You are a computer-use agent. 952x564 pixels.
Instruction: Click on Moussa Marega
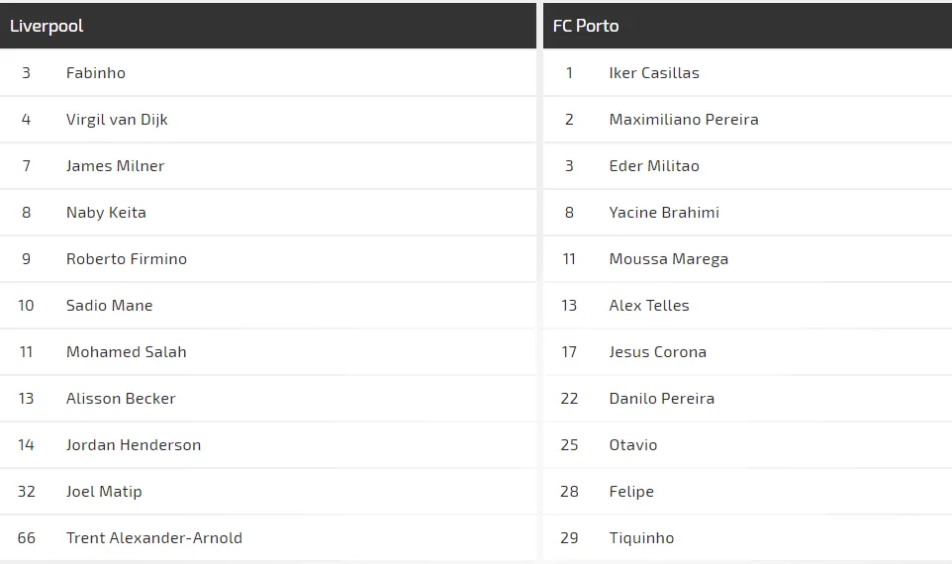tap(669, 259)
